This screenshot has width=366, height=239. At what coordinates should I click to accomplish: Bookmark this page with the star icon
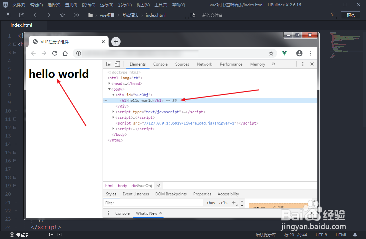[x=271, y=53]
